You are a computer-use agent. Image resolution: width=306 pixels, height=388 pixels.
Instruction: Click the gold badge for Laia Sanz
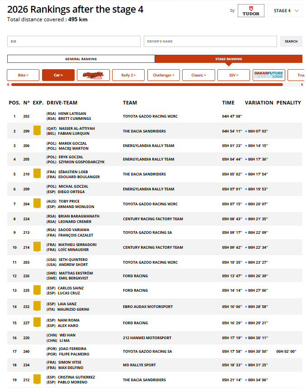[37, 306]
